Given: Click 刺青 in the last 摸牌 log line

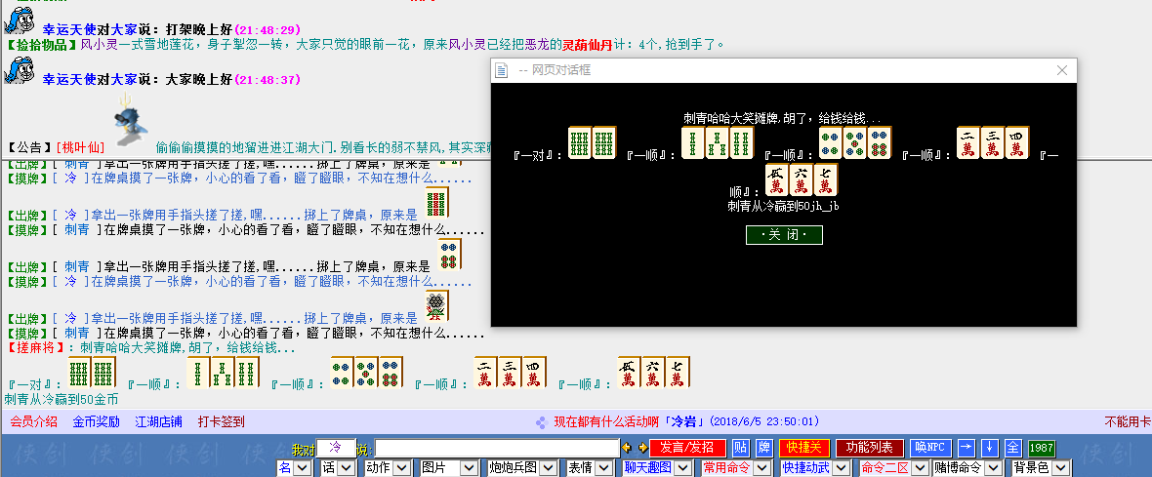Looking at the screenshot, I should (x=76, y=334).
